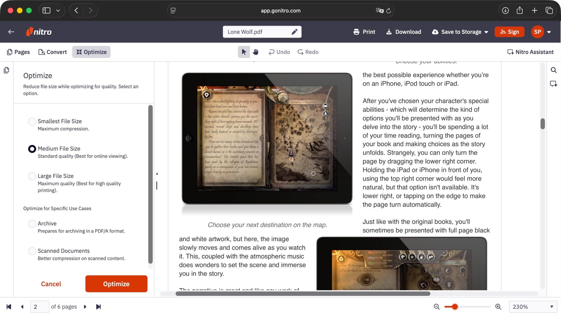
Task: Open the 230% zoom level dropdown
Action: point(533,307)
